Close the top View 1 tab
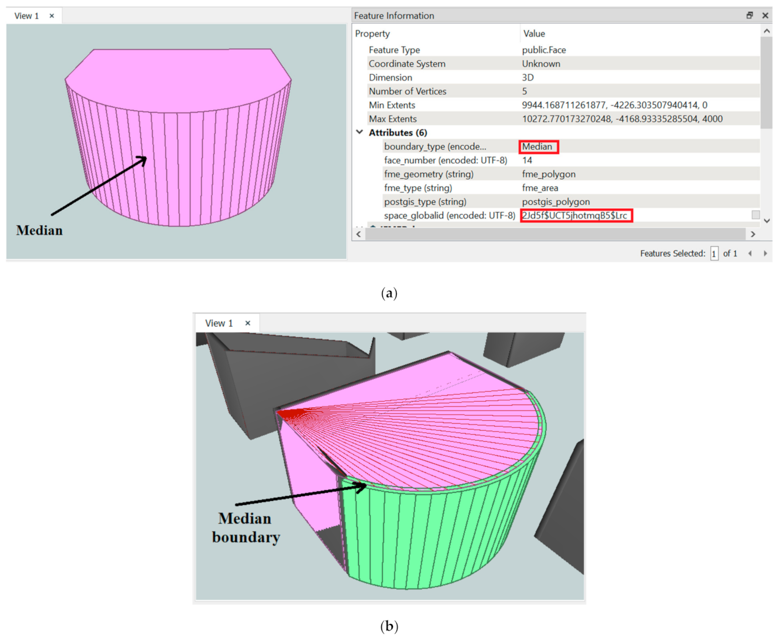The width and height of the screenshot is (780, 640). click(x=52, y=16)
